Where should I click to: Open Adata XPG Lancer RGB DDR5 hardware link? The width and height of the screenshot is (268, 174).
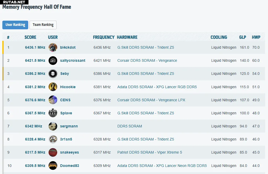point(157,87)
